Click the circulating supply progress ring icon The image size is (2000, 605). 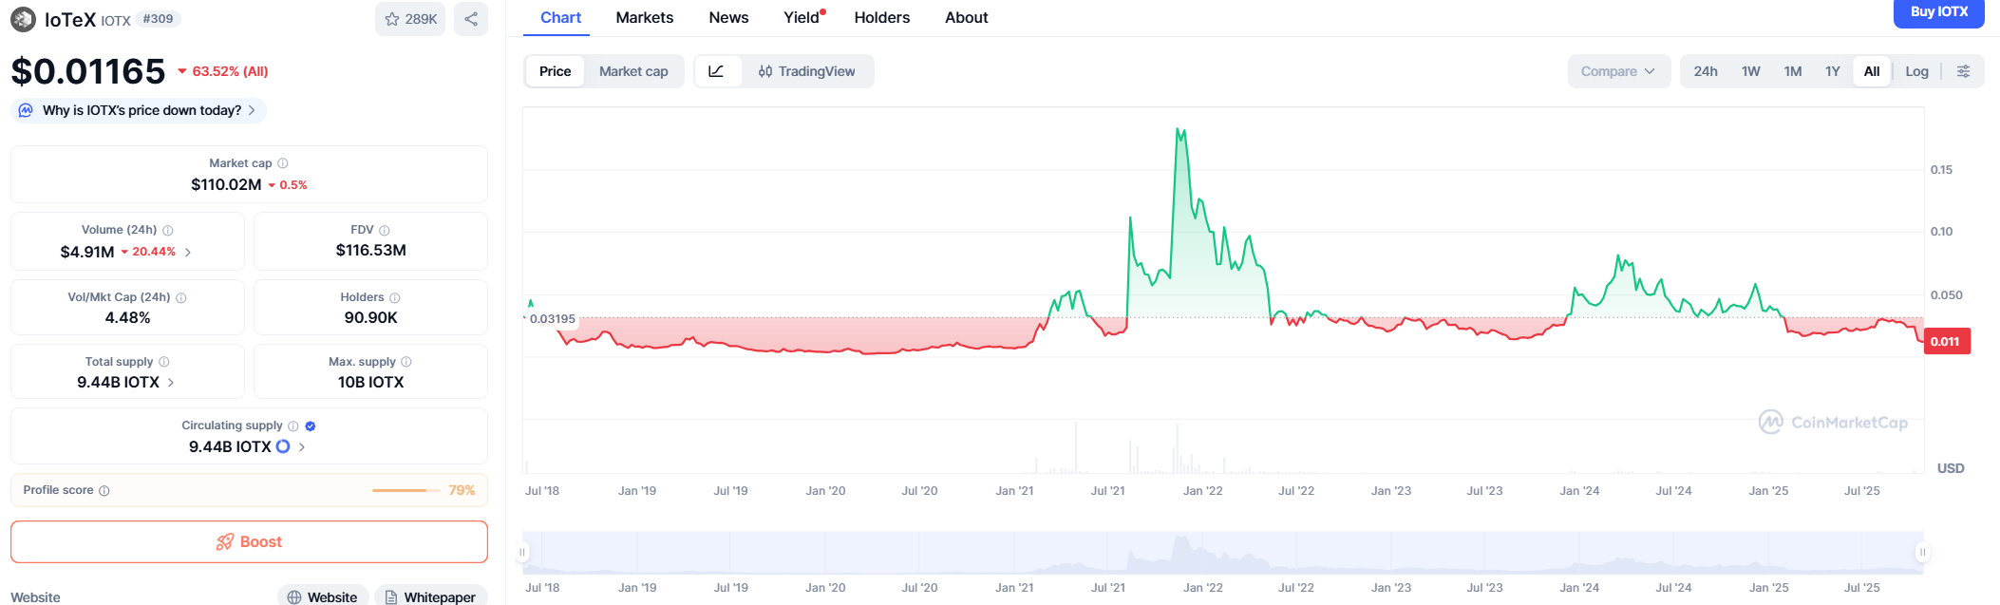tap(283, 446)
